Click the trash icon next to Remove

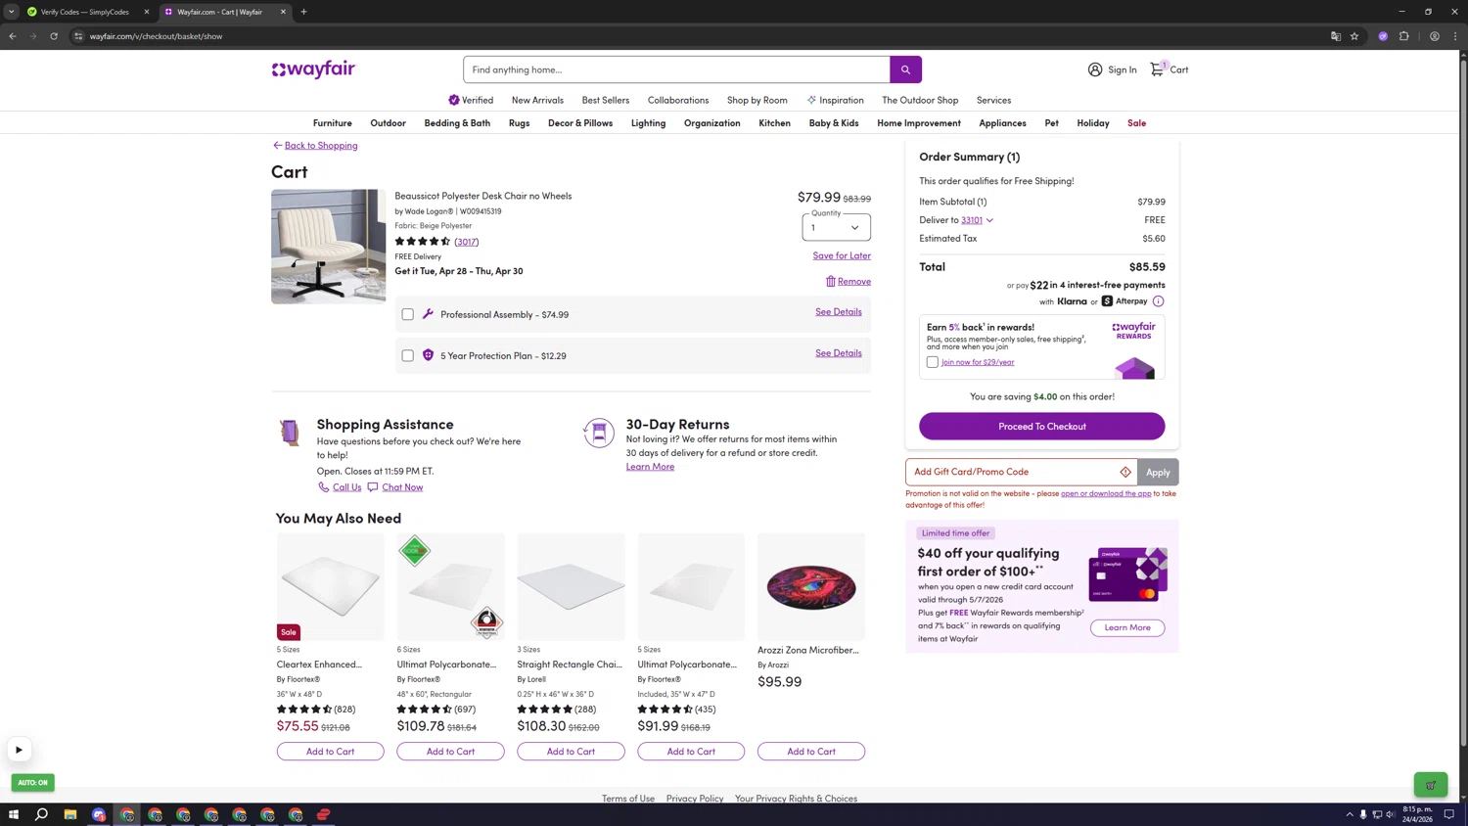(830, 281)
